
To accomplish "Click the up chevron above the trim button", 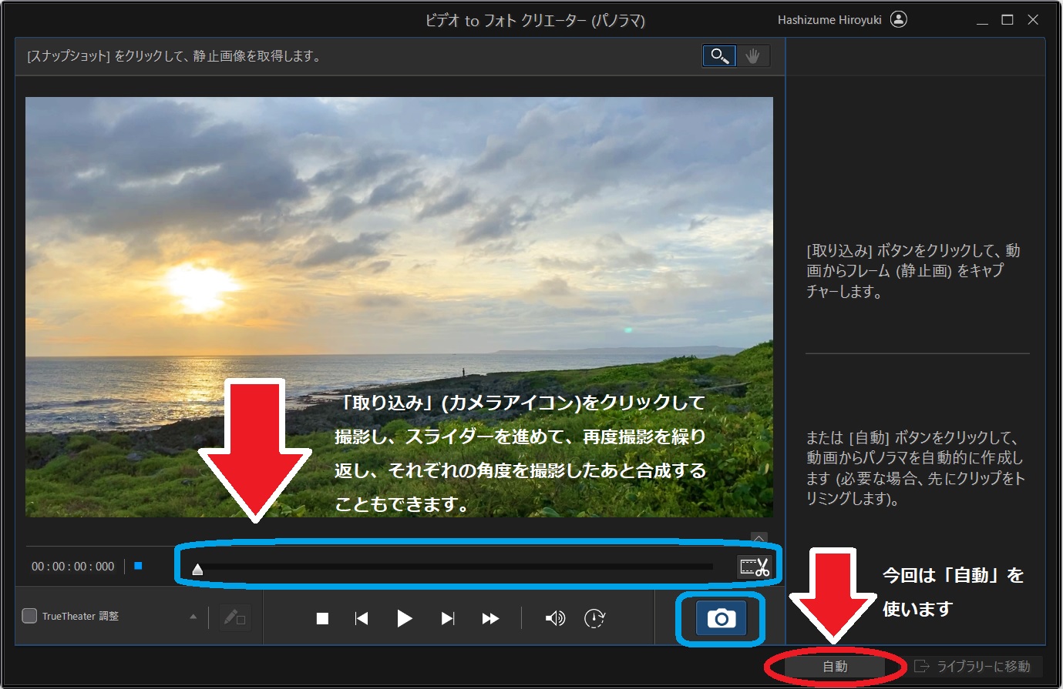I will point(759,538).
